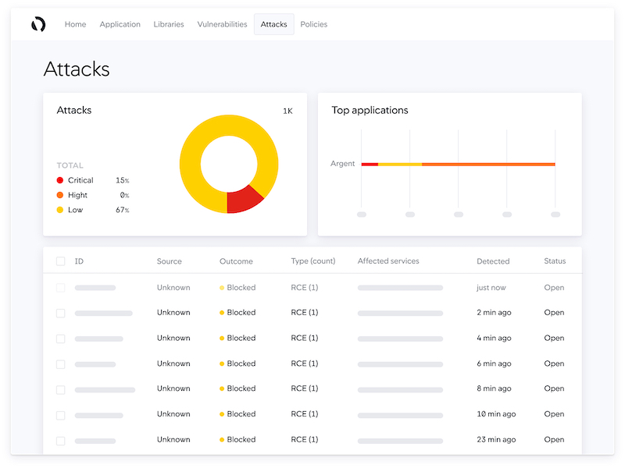
Task: Sort by the Affected services column header
Action: (388, 261)
